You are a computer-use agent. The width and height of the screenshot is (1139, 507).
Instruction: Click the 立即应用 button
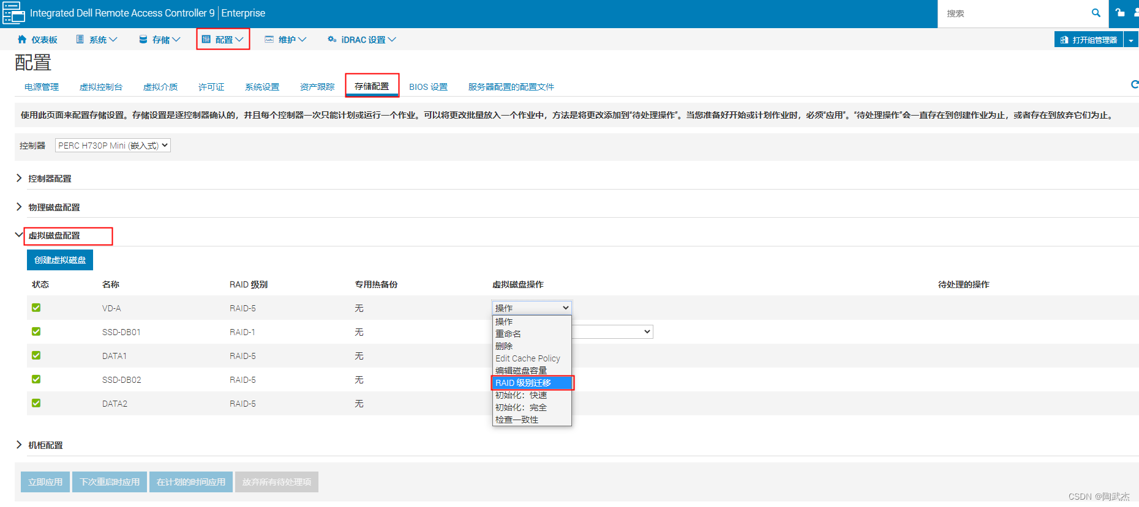(45, 482)
